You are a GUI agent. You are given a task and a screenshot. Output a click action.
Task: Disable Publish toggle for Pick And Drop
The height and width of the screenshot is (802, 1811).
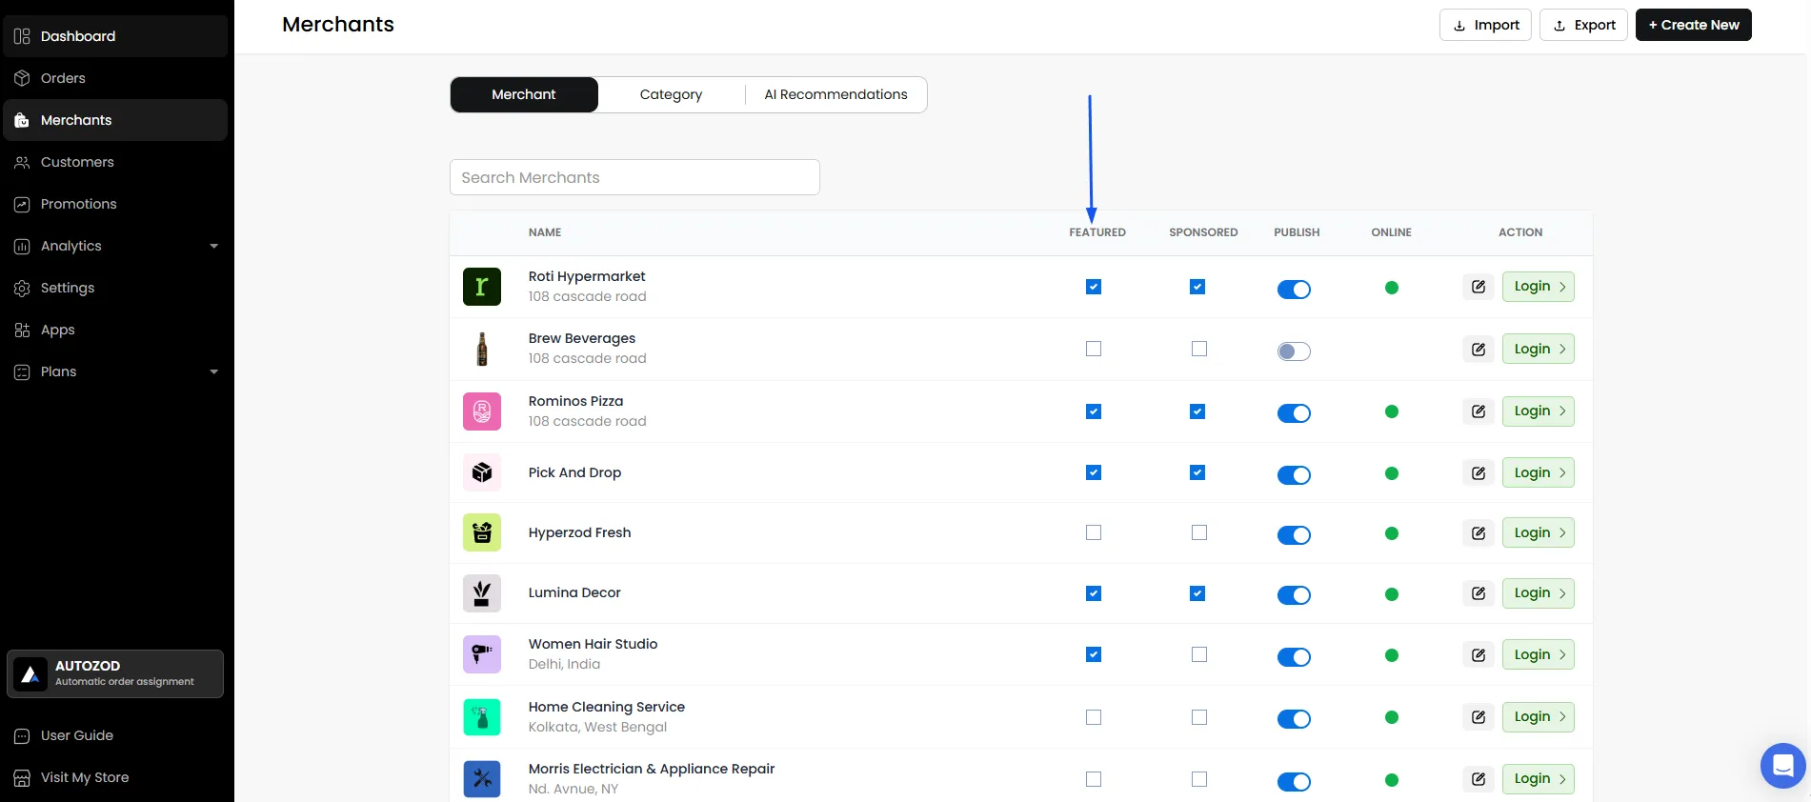[x=1294, y=475]
